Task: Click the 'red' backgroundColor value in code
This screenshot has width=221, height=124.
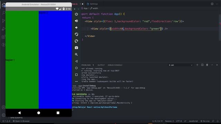Action: (146, 21)
